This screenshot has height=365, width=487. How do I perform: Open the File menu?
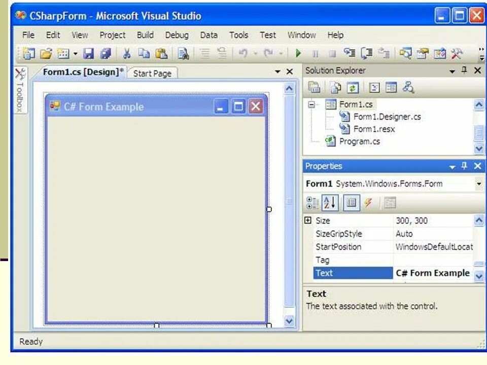click(x=28, y=35)
